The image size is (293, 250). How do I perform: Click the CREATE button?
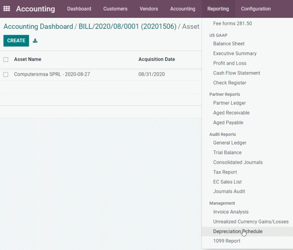pyautogui.click(x=16, y=40)
